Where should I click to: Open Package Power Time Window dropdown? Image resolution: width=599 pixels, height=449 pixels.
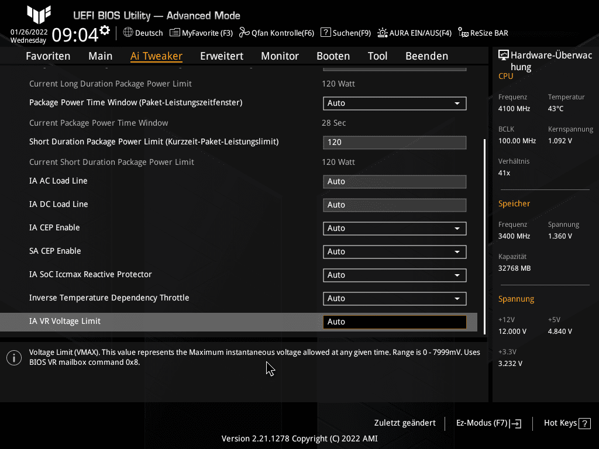395,103
